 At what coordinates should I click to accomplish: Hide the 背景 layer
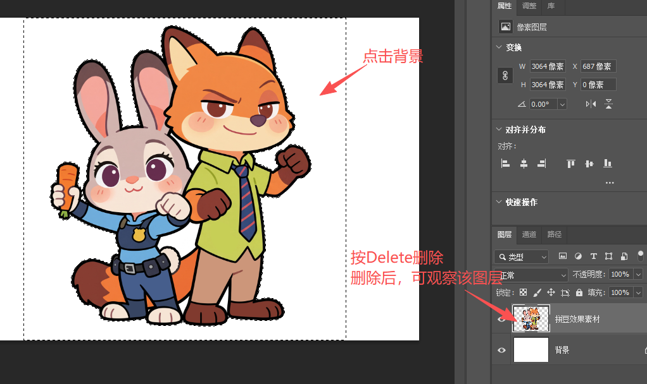pyautogui.click(x=502, y=351)
